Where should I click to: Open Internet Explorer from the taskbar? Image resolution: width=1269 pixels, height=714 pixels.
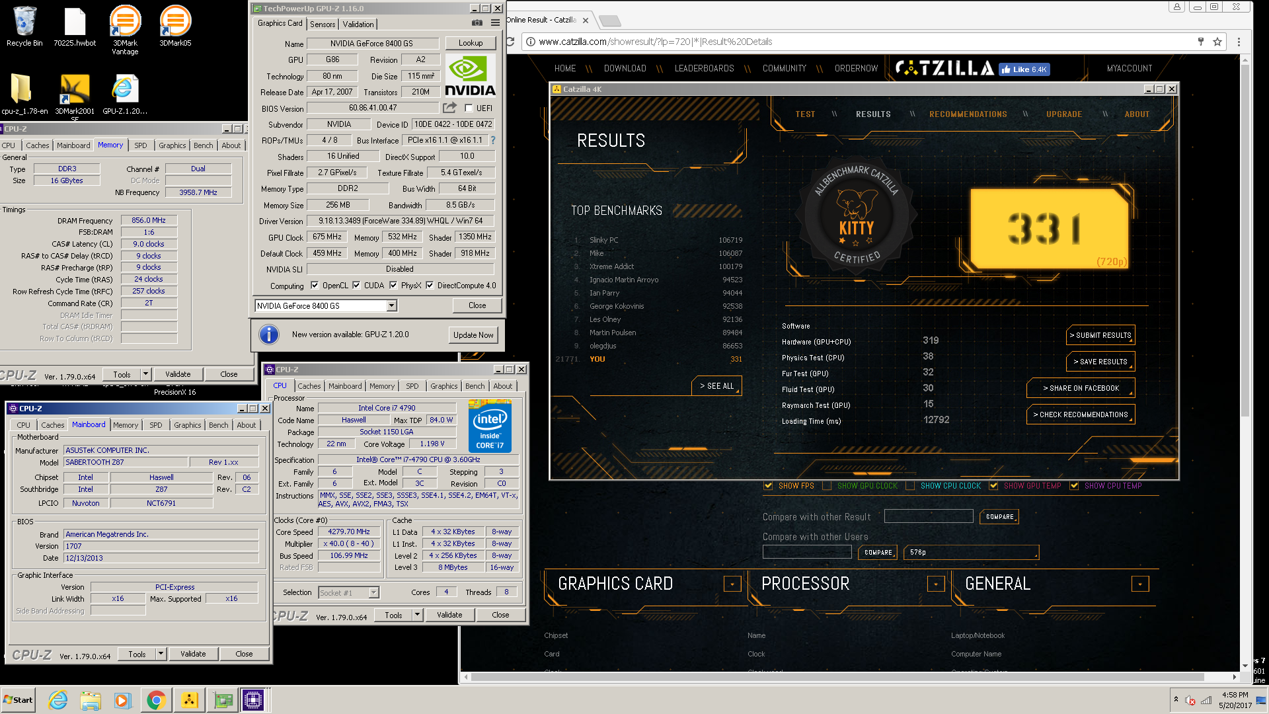pos(58,700)
